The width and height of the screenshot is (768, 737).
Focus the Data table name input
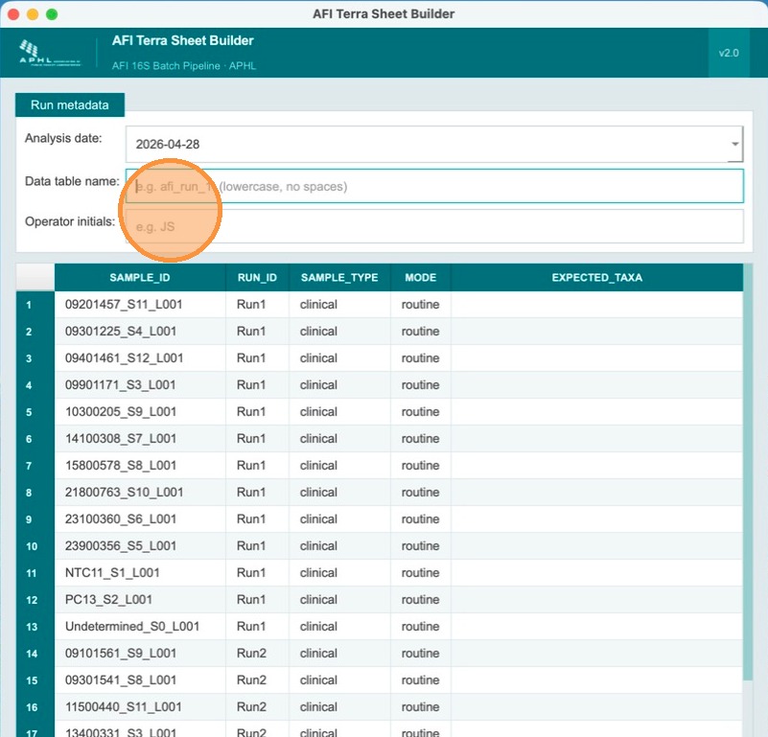coord(434,186)
